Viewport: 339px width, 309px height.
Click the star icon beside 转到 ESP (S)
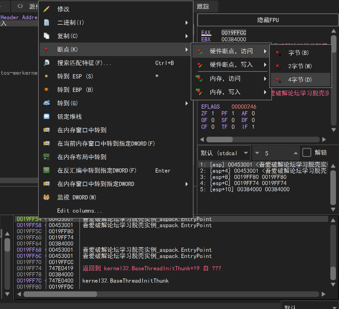tap(47, 76)
